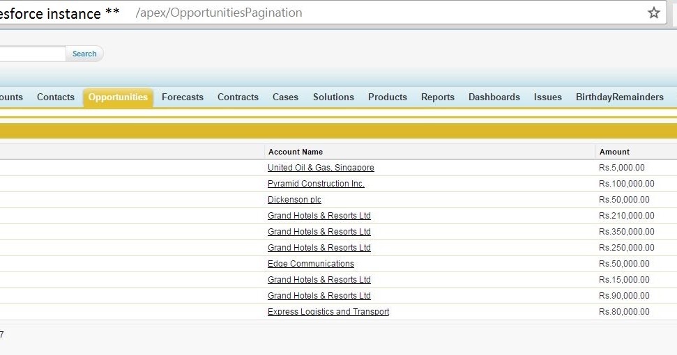This screenshot has height=355, width=677.
Task: Select the Rs.80,000.00 amount cell
Action: (624, 311)
